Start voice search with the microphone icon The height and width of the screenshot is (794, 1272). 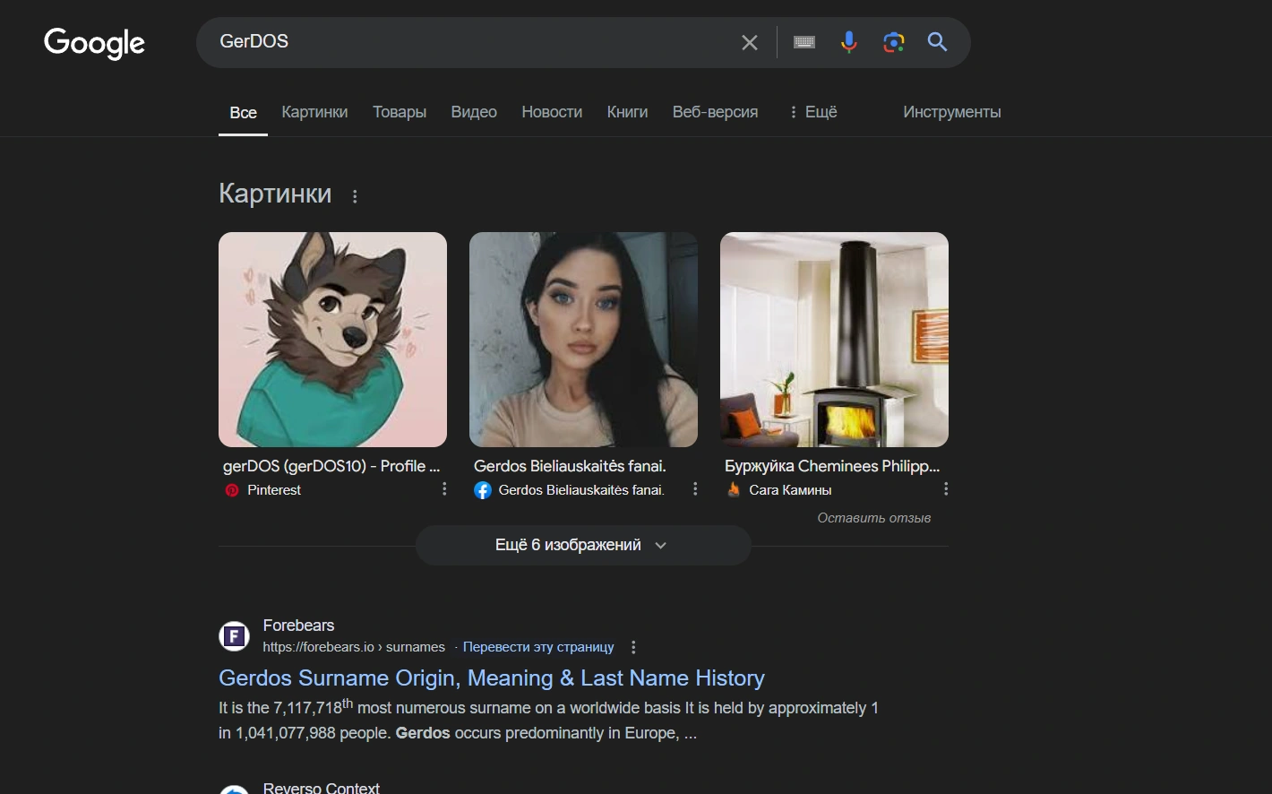pyautogui.click(x=849, y=42)
